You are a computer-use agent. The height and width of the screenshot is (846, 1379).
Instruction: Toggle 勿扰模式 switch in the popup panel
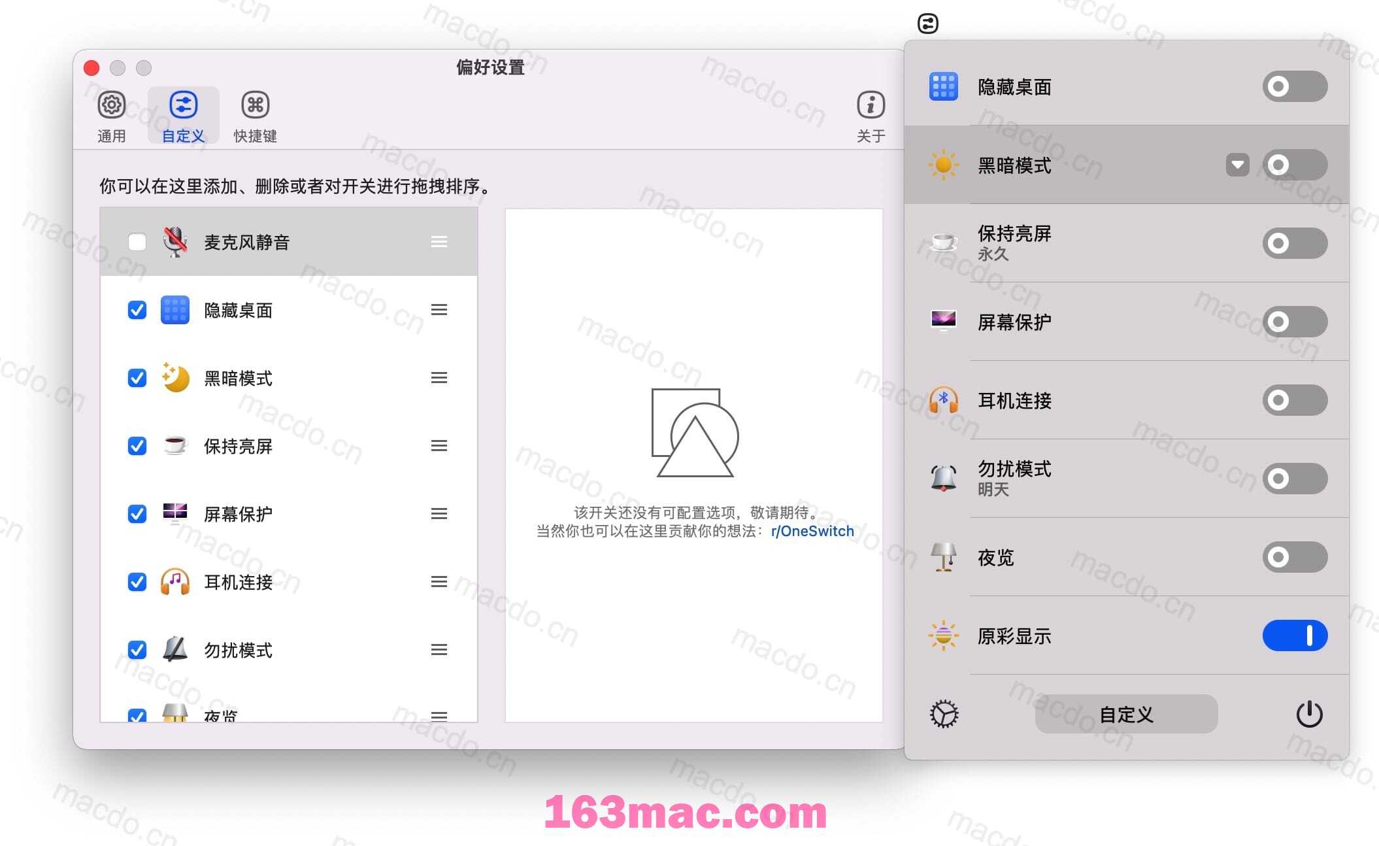(x=1295, y=479)
